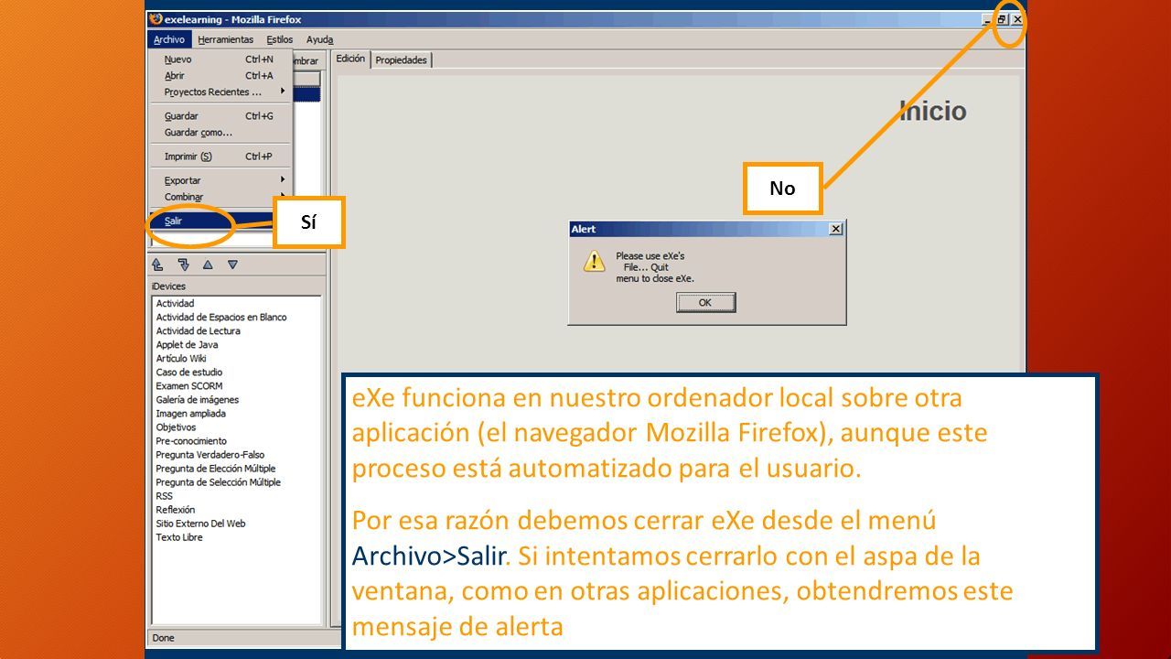The image size is (1171, 659).
Task: Select Actividad de Lectura iDevice
Action: (199, 331)
